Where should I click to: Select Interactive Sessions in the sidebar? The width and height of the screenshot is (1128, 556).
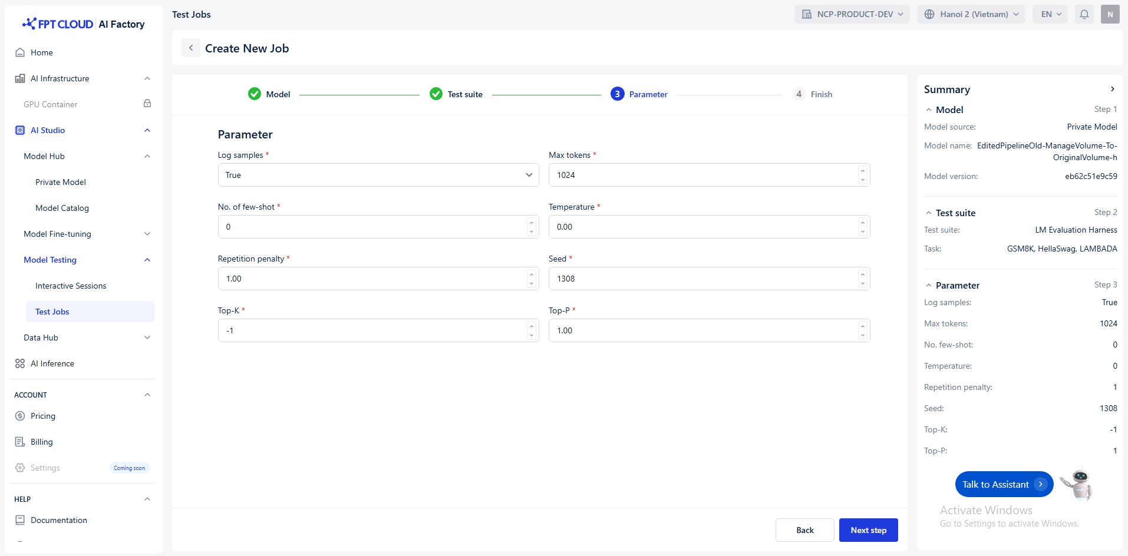[x=71, y=286]
